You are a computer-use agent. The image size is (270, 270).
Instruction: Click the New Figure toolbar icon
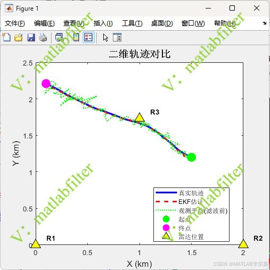tap(6, 37)
